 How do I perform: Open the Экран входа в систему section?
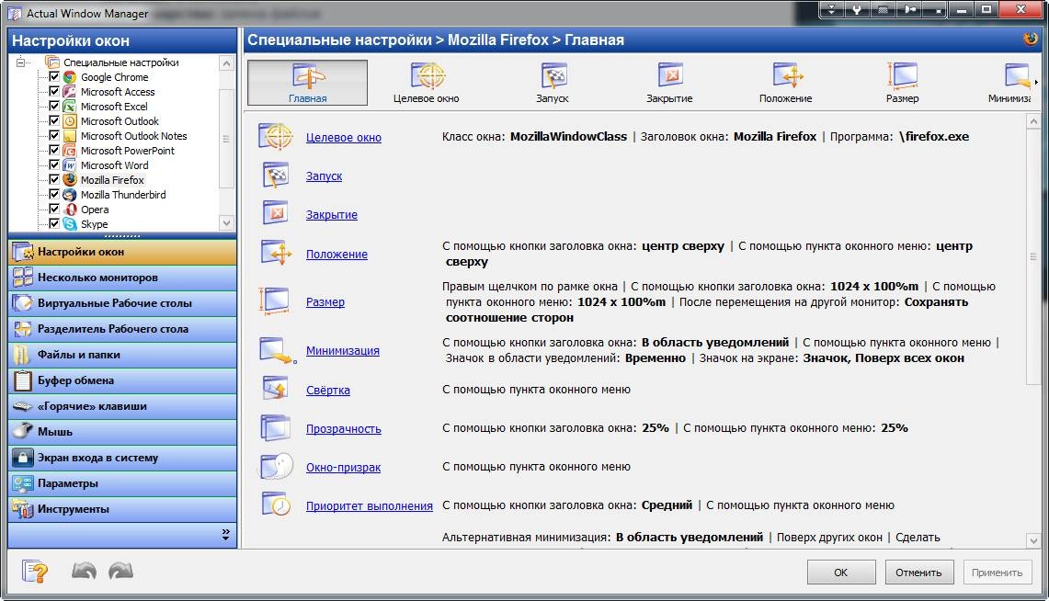(122, 458)
